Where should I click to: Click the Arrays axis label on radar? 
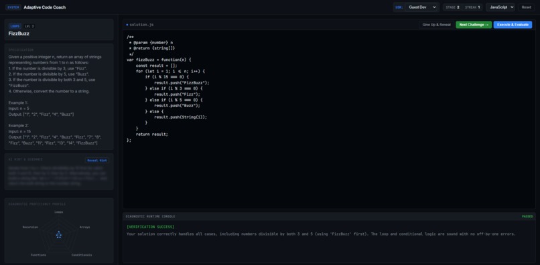tap(84, 227)
